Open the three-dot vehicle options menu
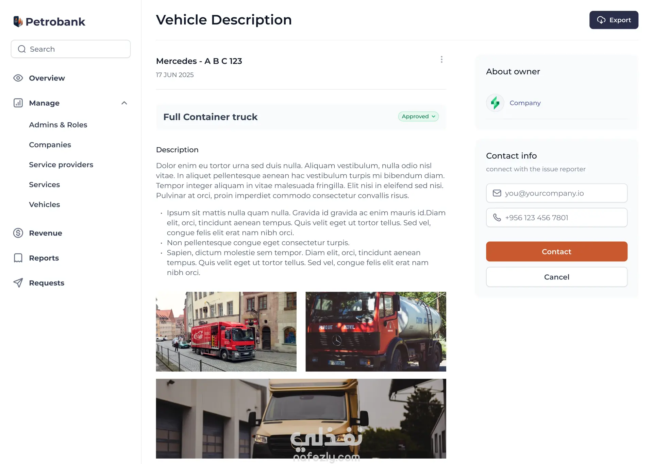This screenshot has width=653, height=464. pos(441,59)
